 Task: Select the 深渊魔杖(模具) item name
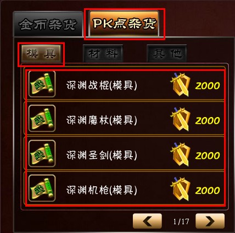coord(102,120)
